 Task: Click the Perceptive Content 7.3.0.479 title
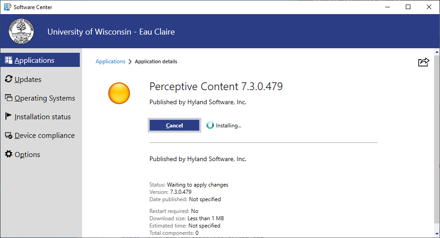point(216,86)
